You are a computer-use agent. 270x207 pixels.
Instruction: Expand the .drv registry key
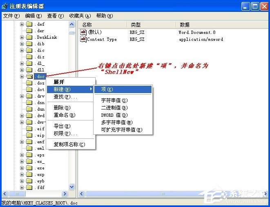[22, 96]
